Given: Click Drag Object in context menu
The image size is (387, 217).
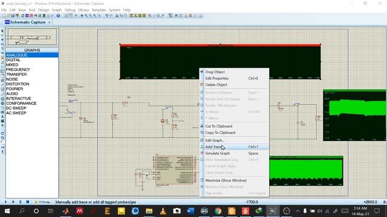Looking at the screenshot, I should 234,72.
